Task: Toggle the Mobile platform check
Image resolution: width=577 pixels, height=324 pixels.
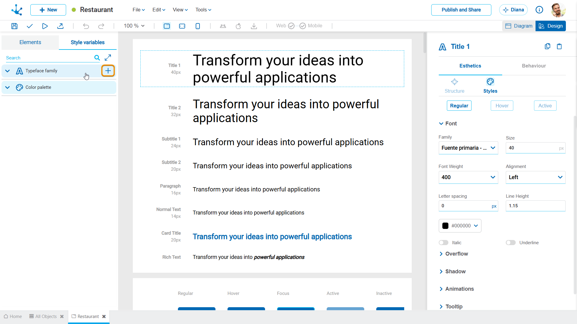Action: pyautogui.click(x=303, y=26)
